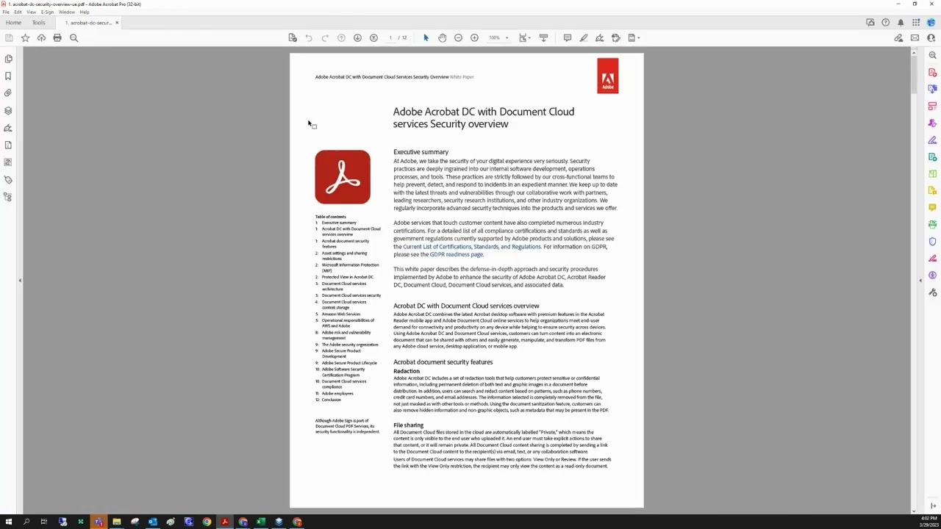This screenshot has height=529, width=941.
Task: Send the file by email envelope icon
Action: [x=915, y=37]
